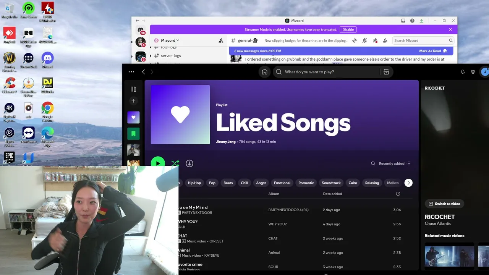Open Discord help icon
Image resolution: width=489 pixels, height=275 pixels.
[x=412, y=21]
